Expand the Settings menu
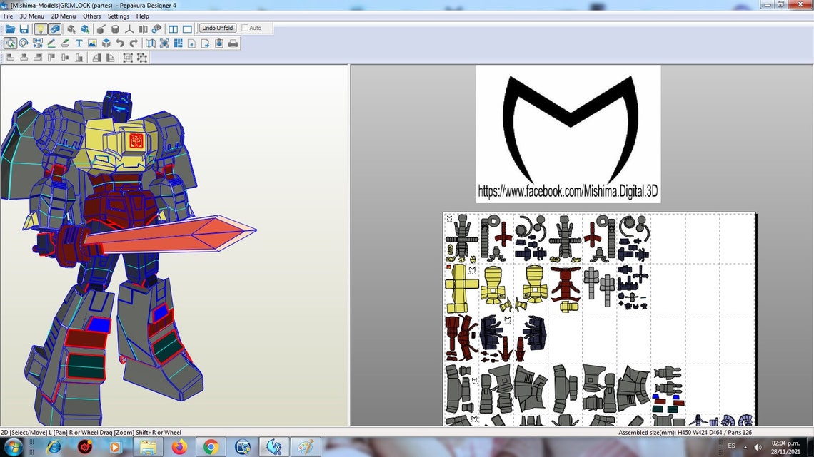Viewport: 814px width, 457px height. [x=119, y=16]
